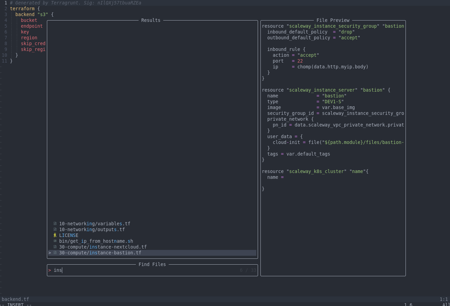
Task: Click the search prompt containing ins
Action: tap(56, 270)
